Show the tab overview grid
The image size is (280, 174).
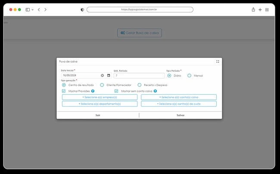point(267,10)
